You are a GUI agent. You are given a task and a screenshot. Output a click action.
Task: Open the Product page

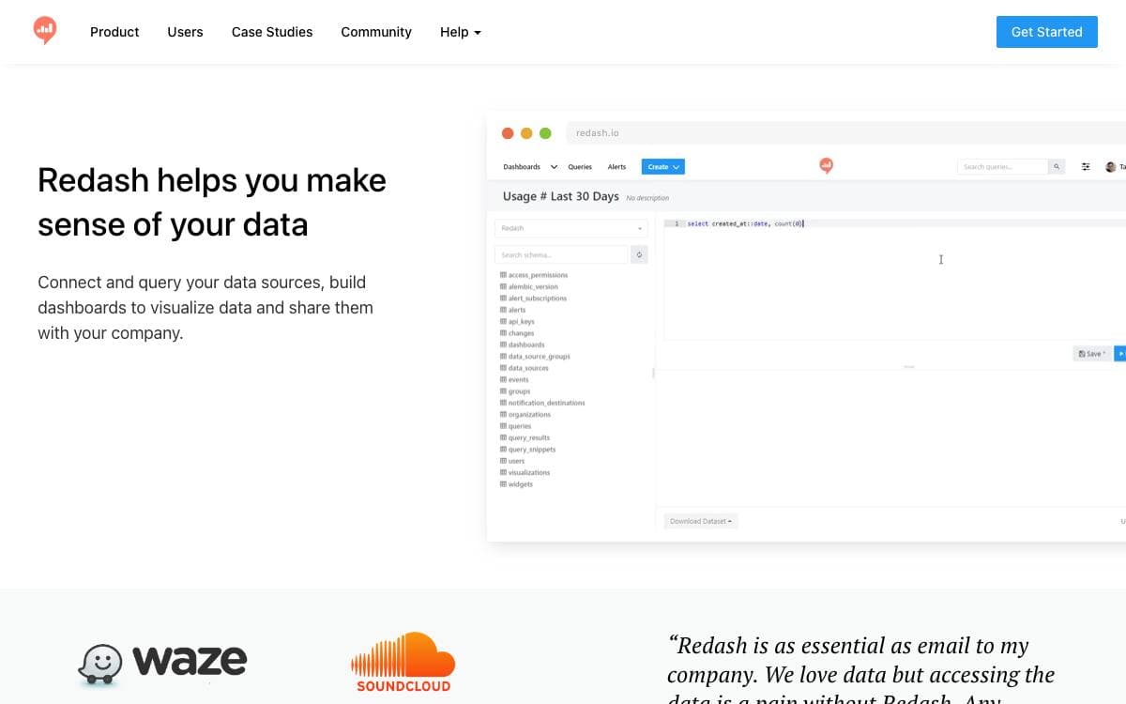click(114, 32)
